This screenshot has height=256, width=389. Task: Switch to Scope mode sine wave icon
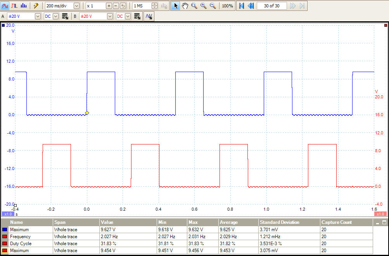pyautogui.click(x=5, y=5)
